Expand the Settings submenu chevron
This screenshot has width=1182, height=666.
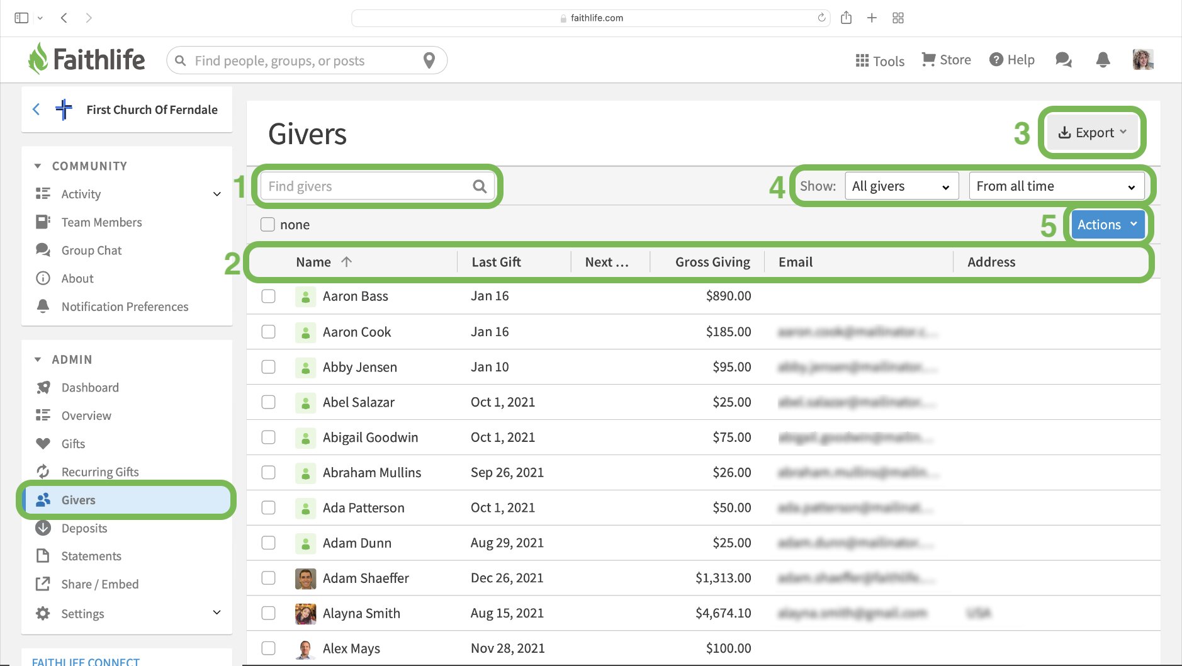[x=217, y=612]
